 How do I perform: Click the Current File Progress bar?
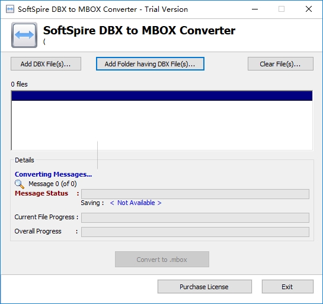(195, 217)
